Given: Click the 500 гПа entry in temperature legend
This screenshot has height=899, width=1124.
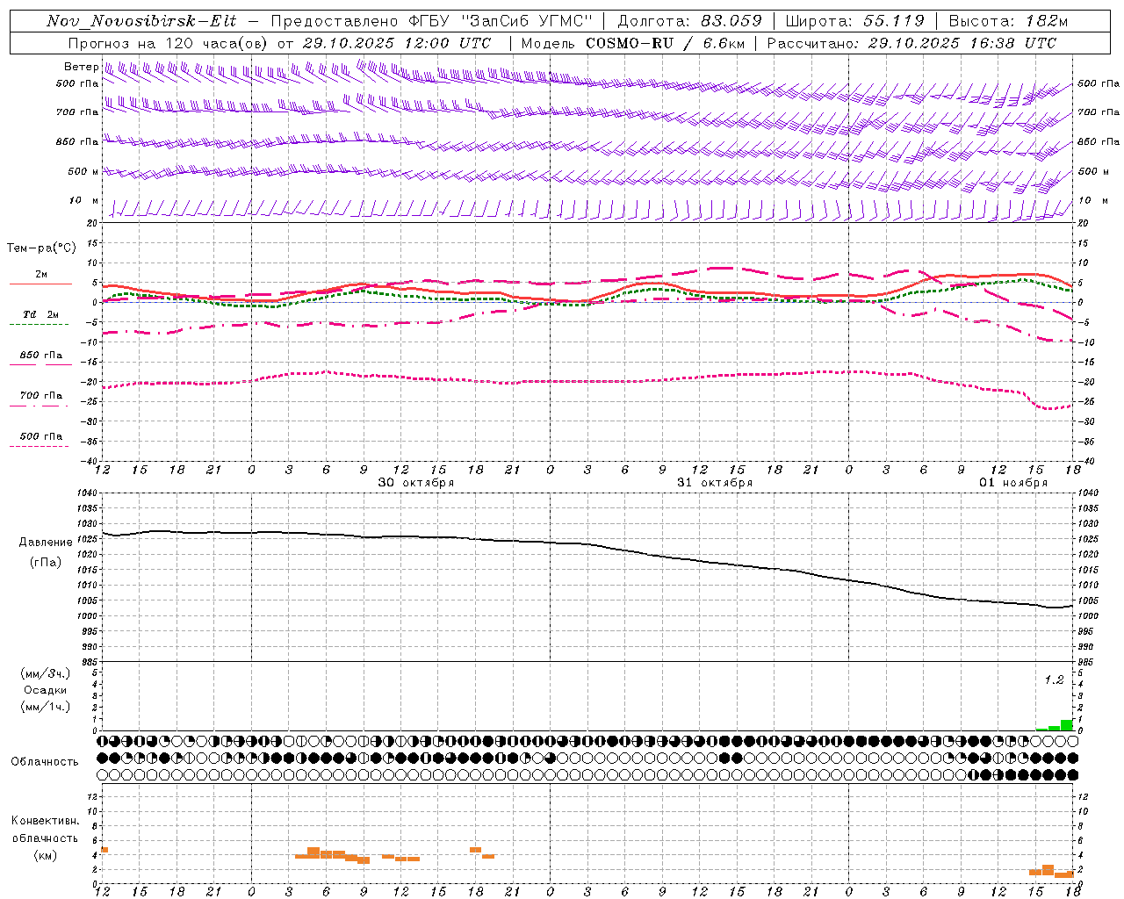Looking at the screenshot, I should point(41,436).
